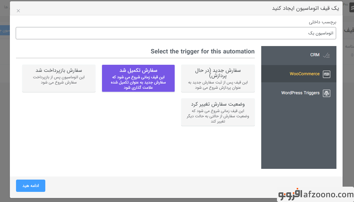The height and width of the screenshot is (202, 354).
Task: Click the dialog title 'یک قیف اتوماسیون ایجاد کنید'
Action: click(x=305, y=8)
